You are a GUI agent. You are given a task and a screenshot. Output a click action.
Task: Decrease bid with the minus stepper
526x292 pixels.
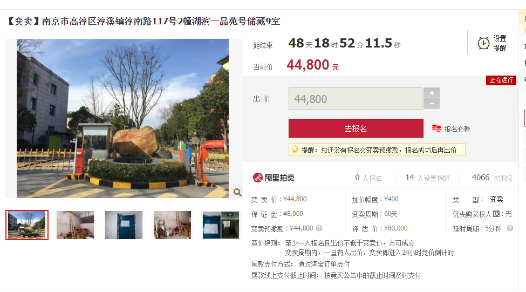pyautogui.click(x=432, y=104)
